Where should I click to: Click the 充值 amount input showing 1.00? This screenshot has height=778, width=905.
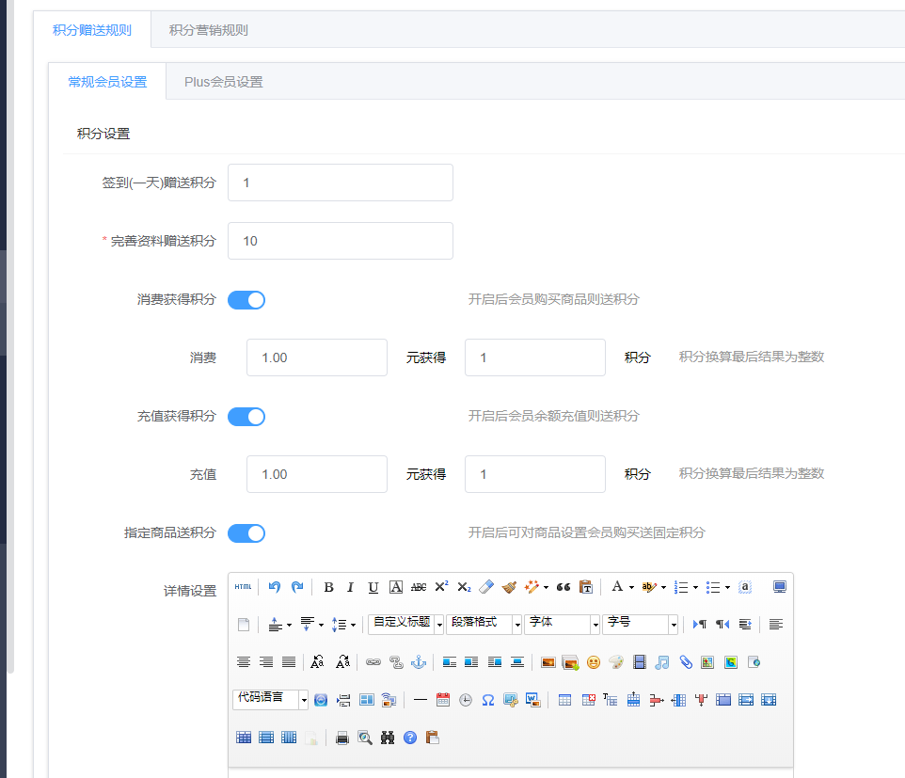317,474
